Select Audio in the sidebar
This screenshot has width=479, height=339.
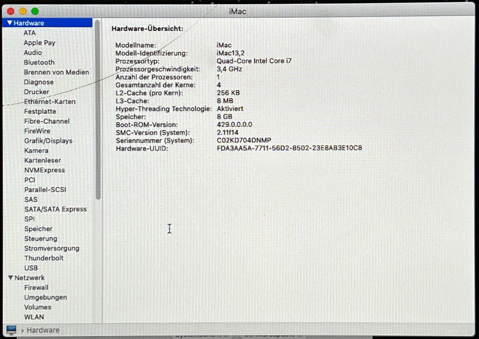click(x=33, y=52)
